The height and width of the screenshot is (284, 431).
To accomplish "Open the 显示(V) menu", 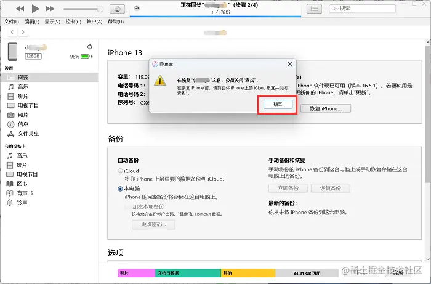I will point(52,22).
